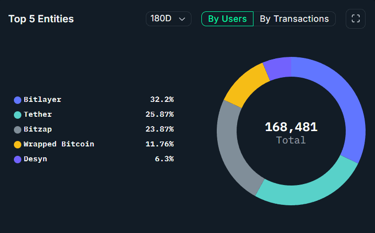Viewport: 375px width, 233px height.
Task: Click the Bitlayer blue legend dot
Action: (18, 100)
